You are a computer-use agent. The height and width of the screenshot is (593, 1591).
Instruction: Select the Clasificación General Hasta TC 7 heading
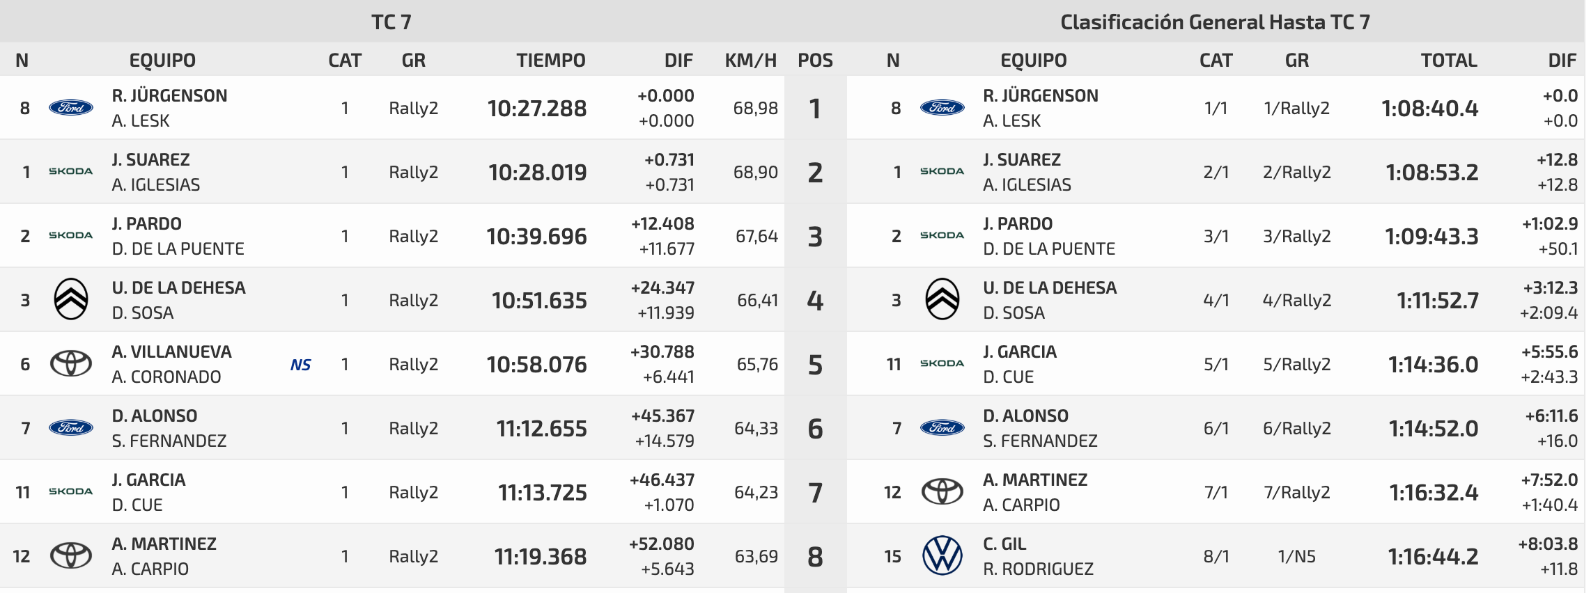click(x=1215, y=22)
